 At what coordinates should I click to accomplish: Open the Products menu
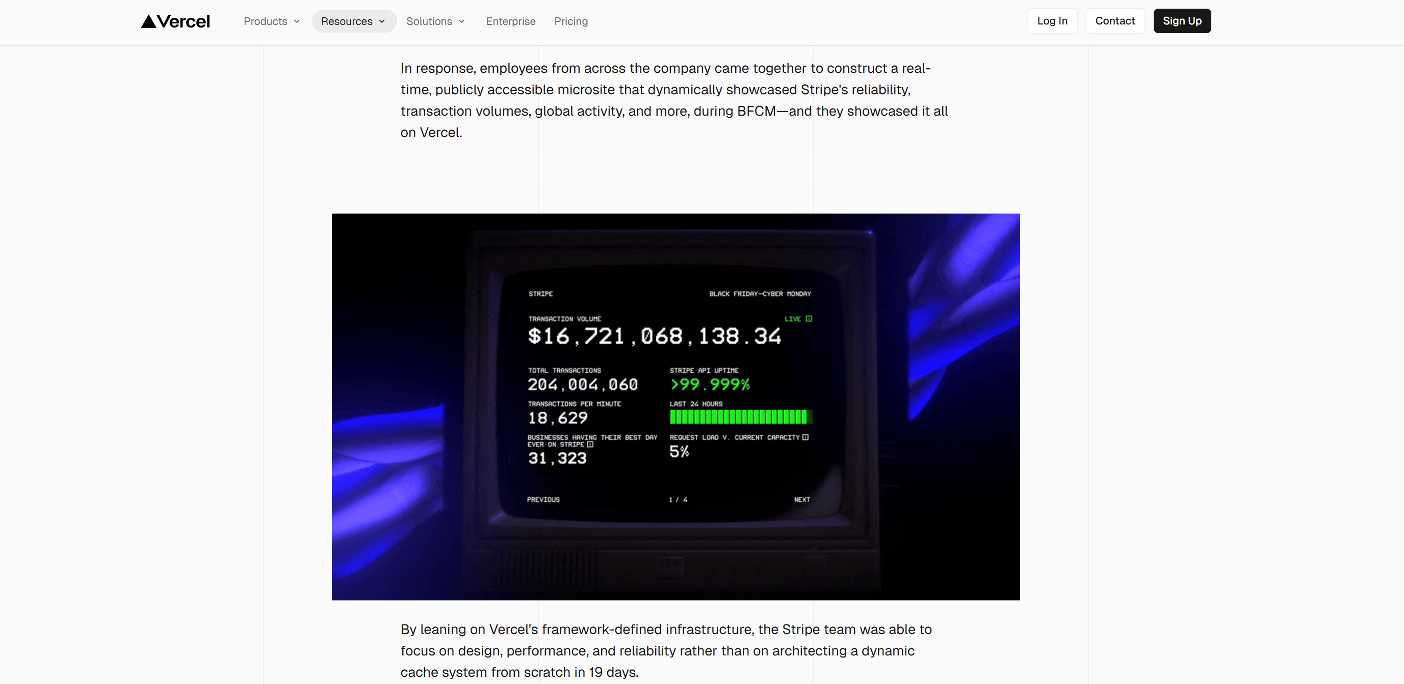271,21
